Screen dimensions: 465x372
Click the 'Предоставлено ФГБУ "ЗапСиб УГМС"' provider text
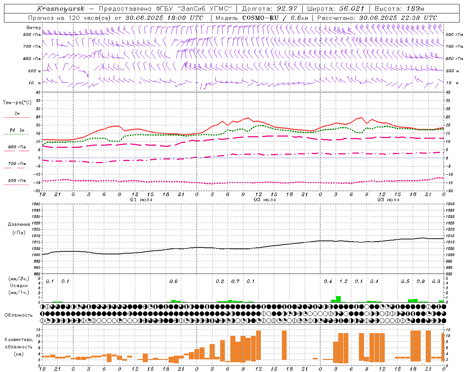(165, 9)
